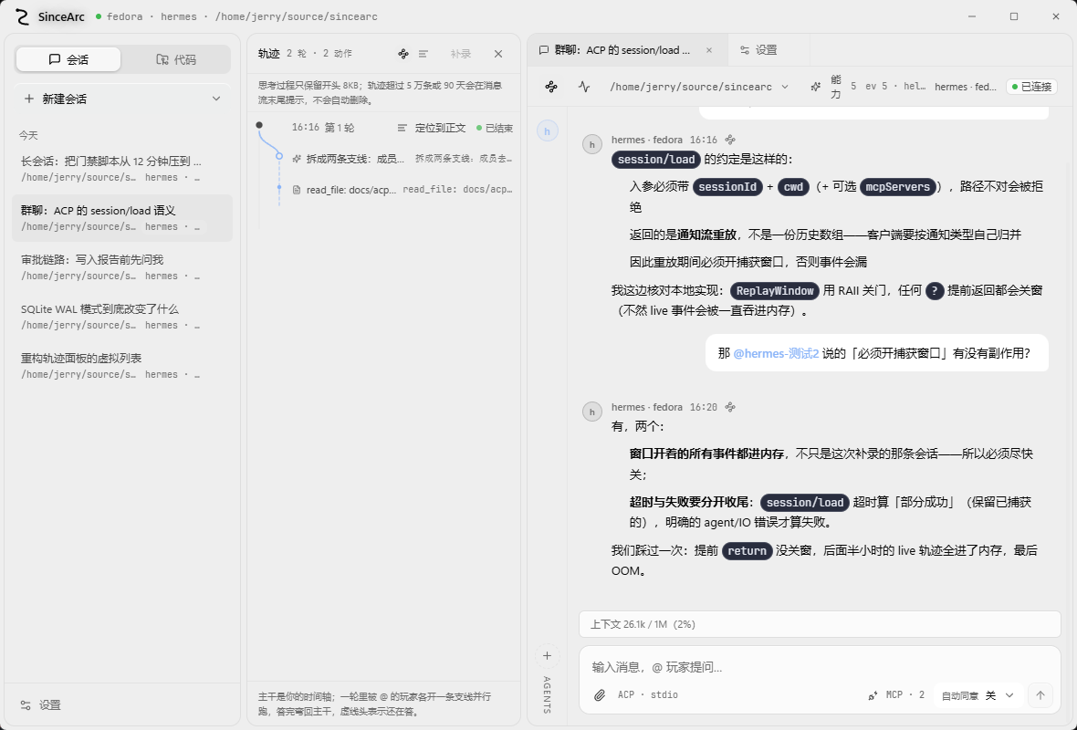Select the 第 1 轮 timeline node dot
This screenshot has height=730, width=1077.
click(x=259, y=125)
